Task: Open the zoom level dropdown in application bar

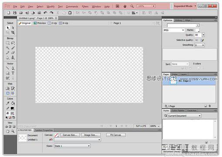Action: 153,6
